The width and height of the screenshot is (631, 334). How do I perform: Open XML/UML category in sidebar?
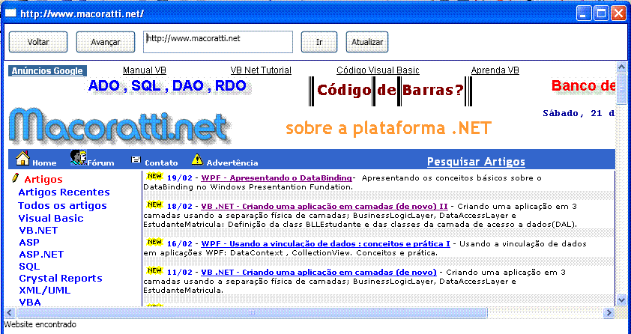tap(45, 290)
